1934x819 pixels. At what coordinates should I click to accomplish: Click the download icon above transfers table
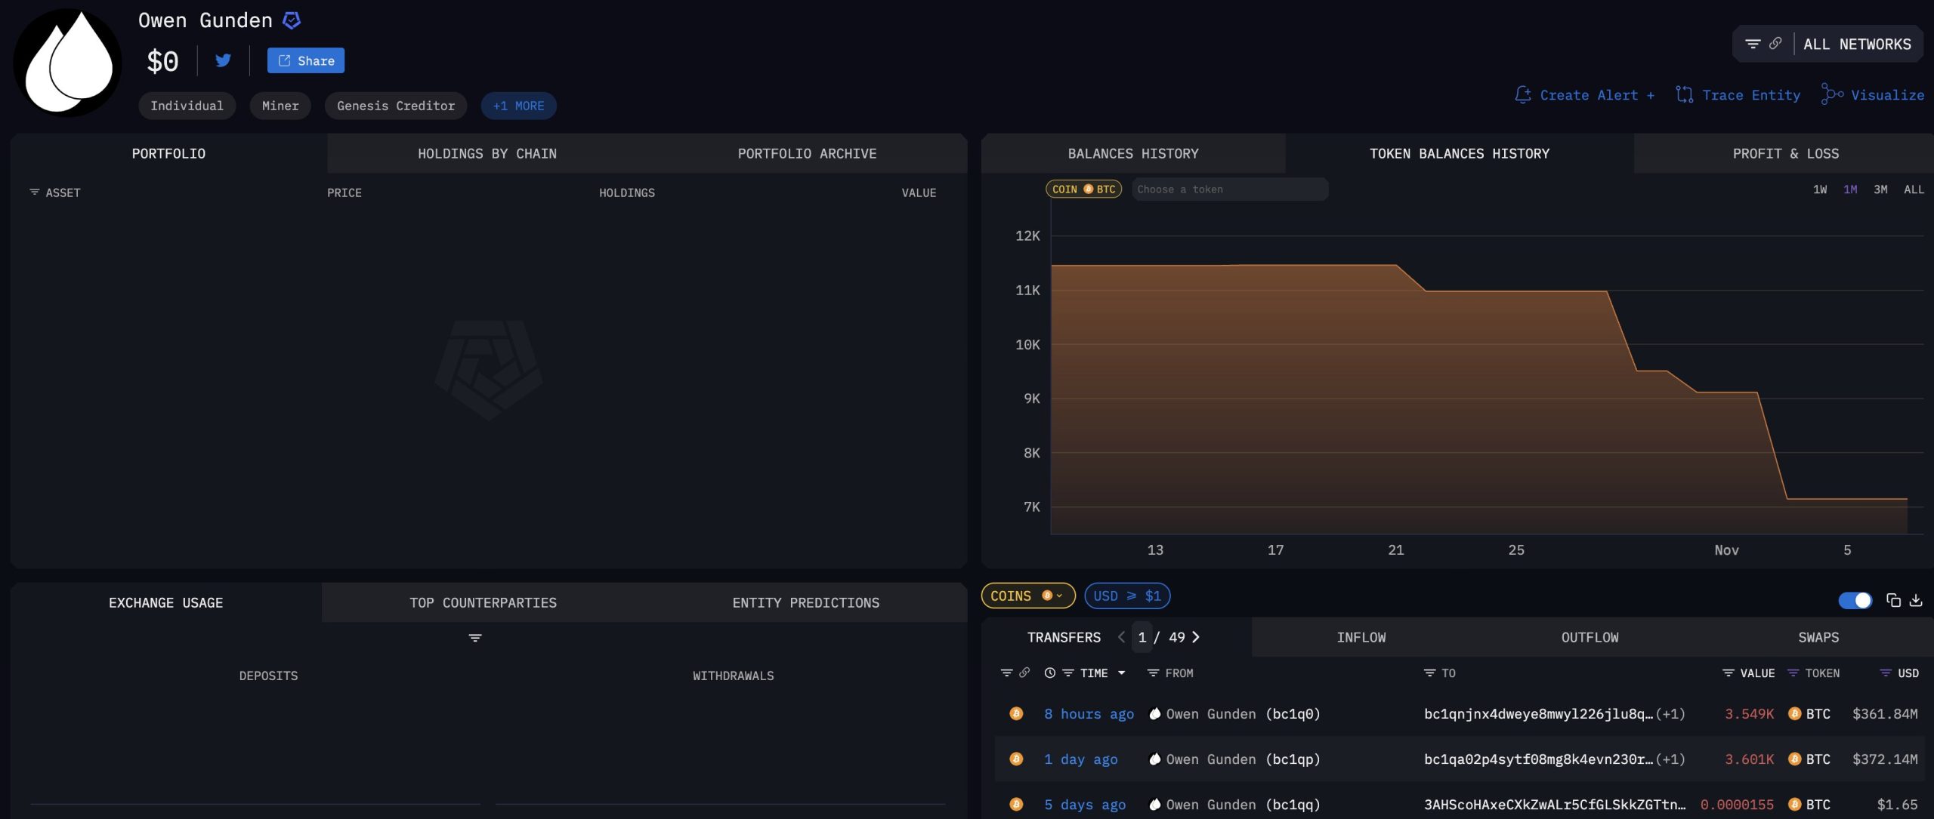[1916, 600]
